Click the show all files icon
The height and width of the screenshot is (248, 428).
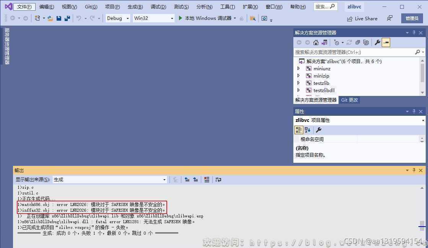click(x=366, y=42)
